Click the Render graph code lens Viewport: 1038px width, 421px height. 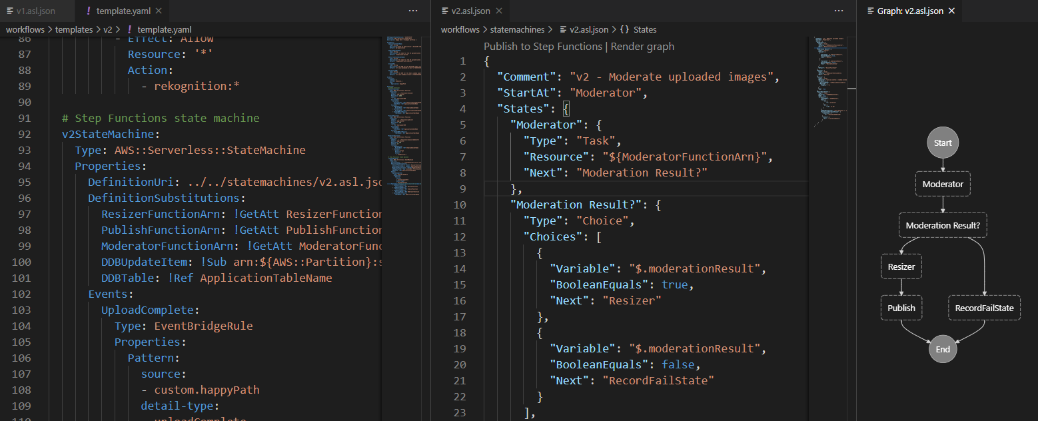pos(642,47)
